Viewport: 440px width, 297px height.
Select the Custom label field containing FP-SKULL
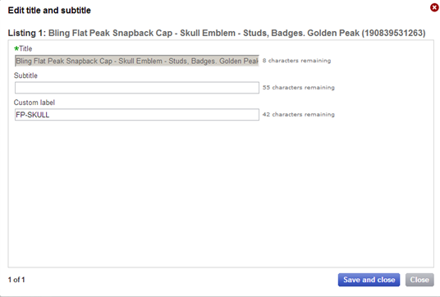pos(137,115)
